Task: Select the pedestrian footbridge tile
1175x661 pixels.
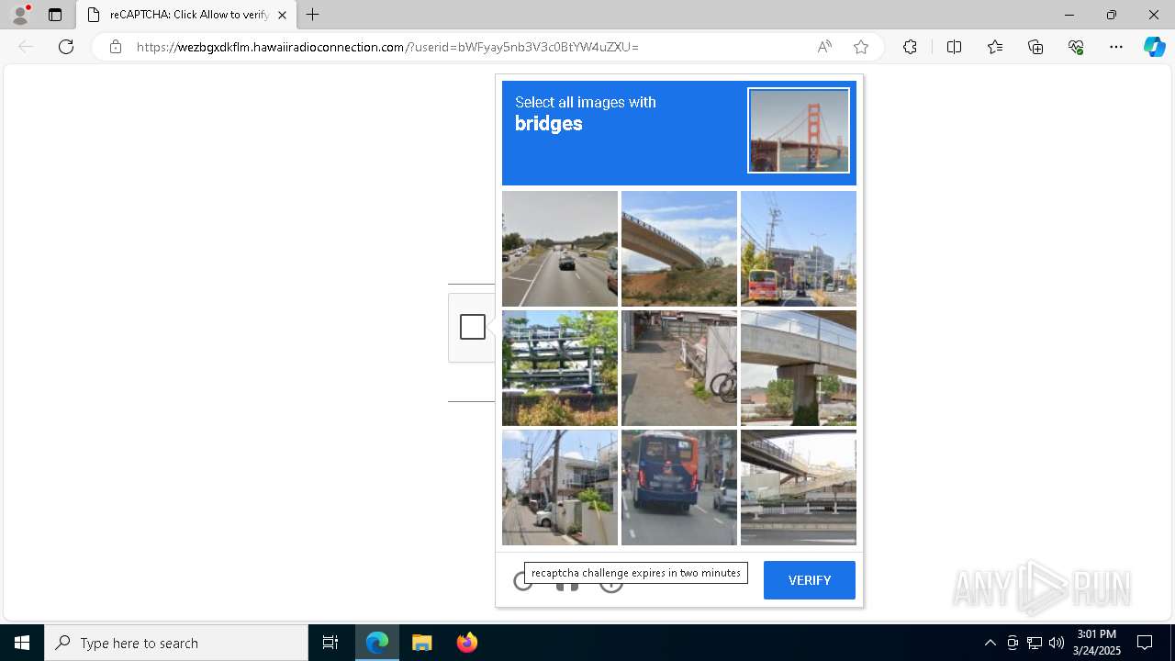Action: tap(799, 487)
